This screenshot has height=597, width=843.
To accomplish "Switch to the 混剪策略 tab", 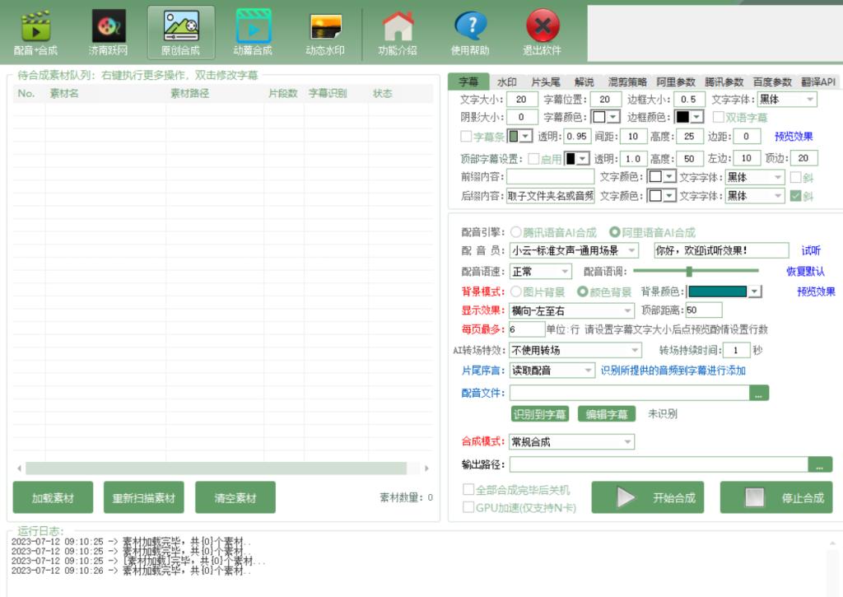I will point(627,82).
